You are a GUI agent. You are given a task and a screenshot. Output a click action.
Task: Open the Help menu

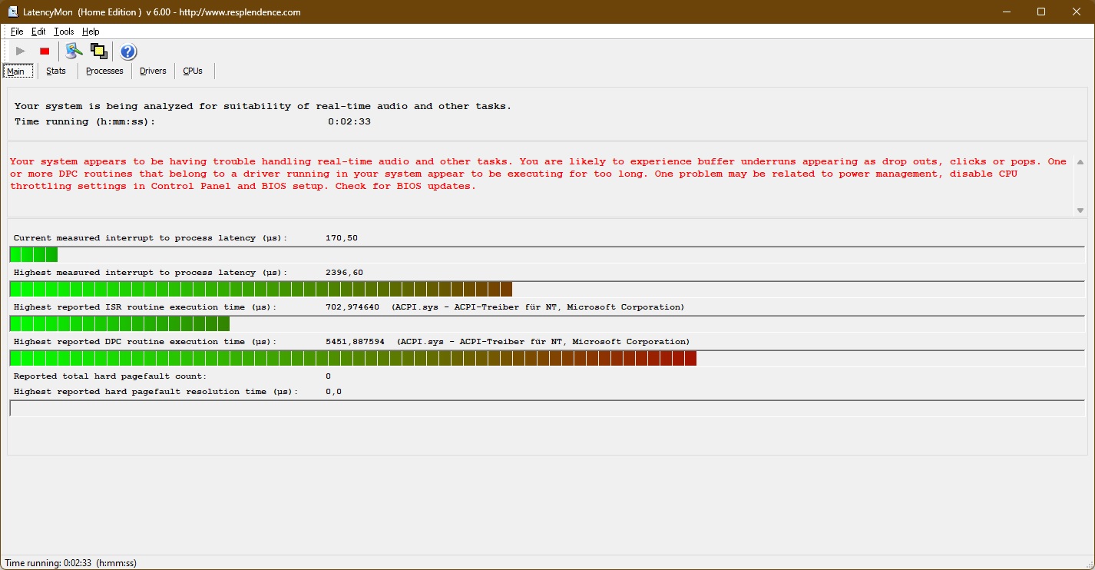(91, 31)
